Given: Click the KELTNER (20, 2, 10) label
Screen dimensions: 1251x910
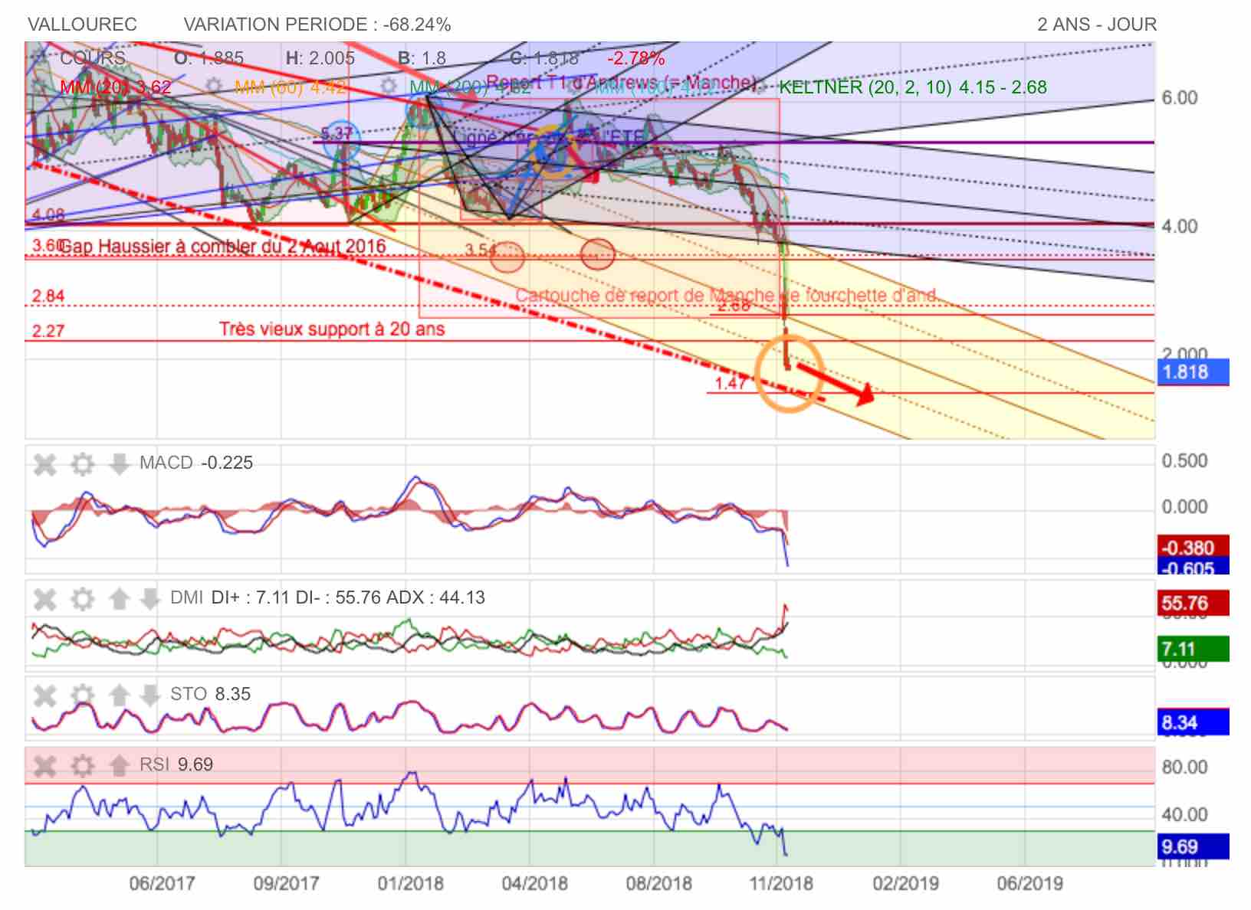Looking at the screenshot, I should click(x=912, y=87).
